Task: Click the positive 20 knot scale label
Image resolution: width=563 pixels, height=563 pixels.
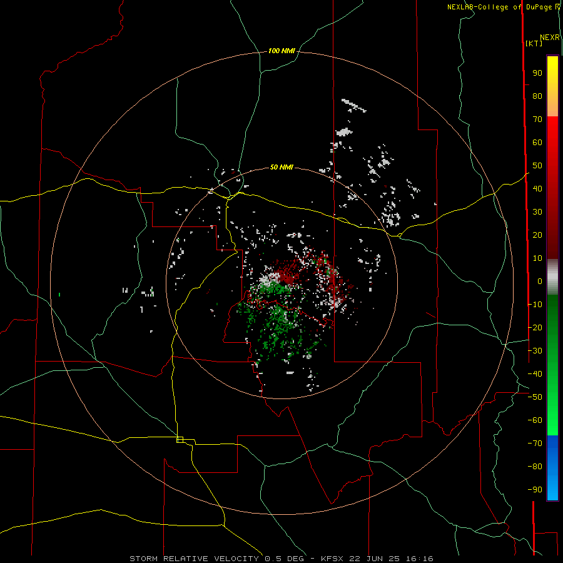Action: click(x=537, y=235)
